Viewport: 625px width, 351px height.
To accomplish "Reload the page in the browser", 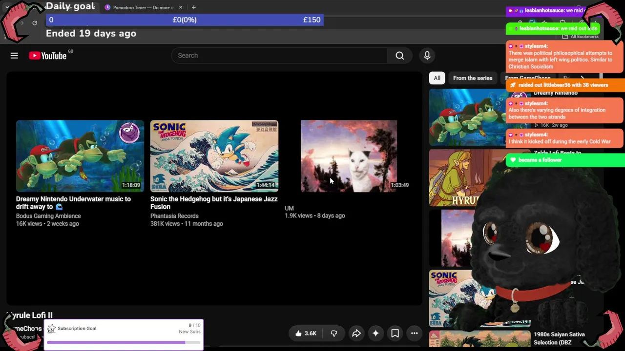I will 35,23.
